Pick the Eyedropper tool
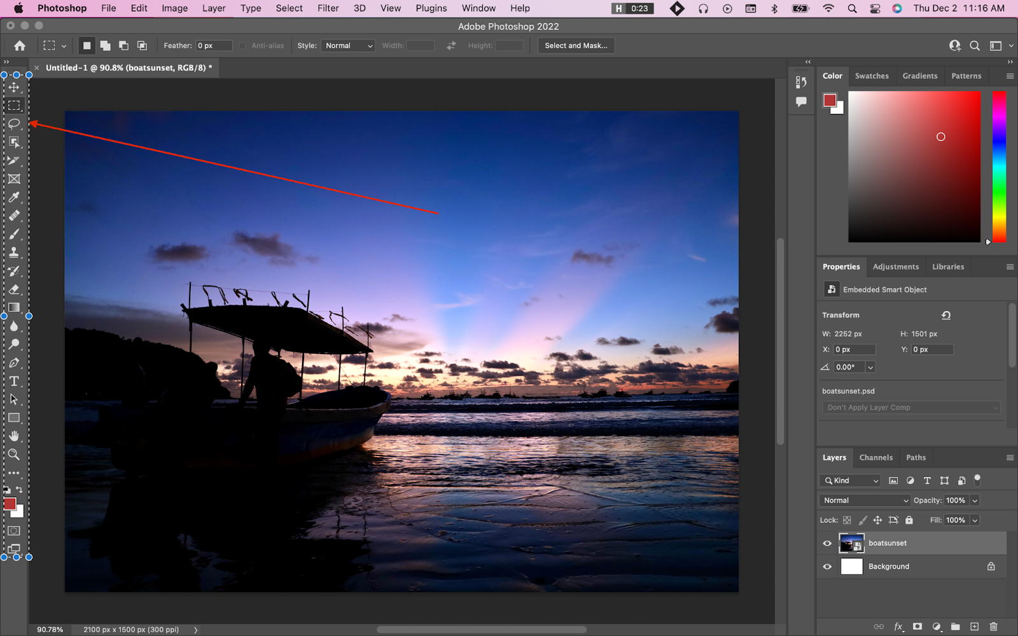This screenshot has width=1018, height=636. [x=14, y=197]
